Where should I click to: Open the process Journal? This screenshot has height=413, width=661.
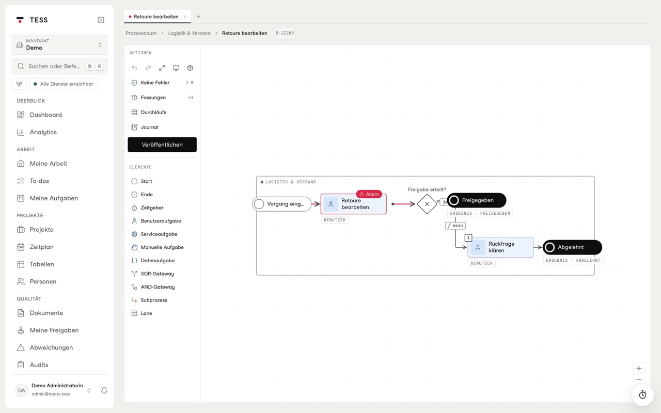click(162, 127)
